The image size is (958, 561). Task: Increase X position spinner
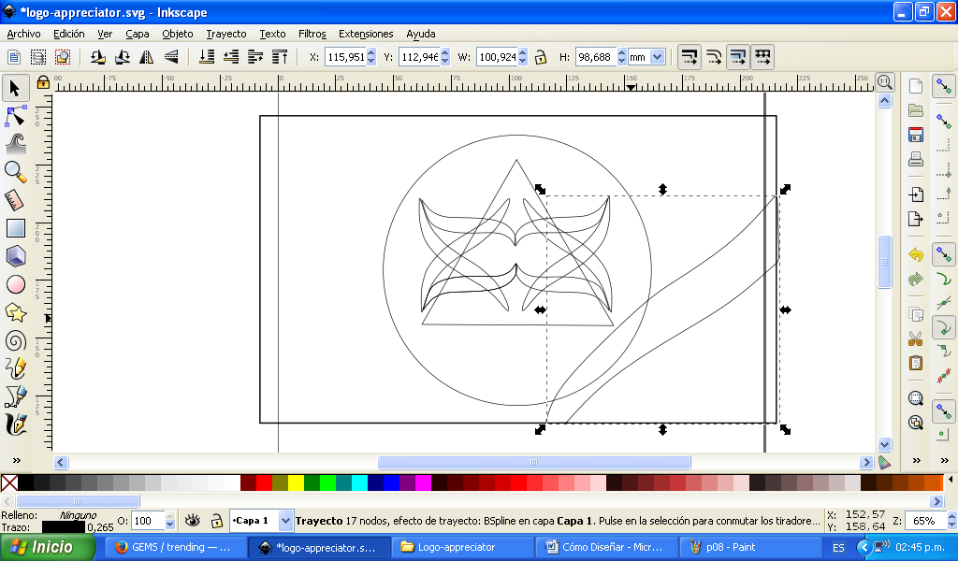pos(370,53)
